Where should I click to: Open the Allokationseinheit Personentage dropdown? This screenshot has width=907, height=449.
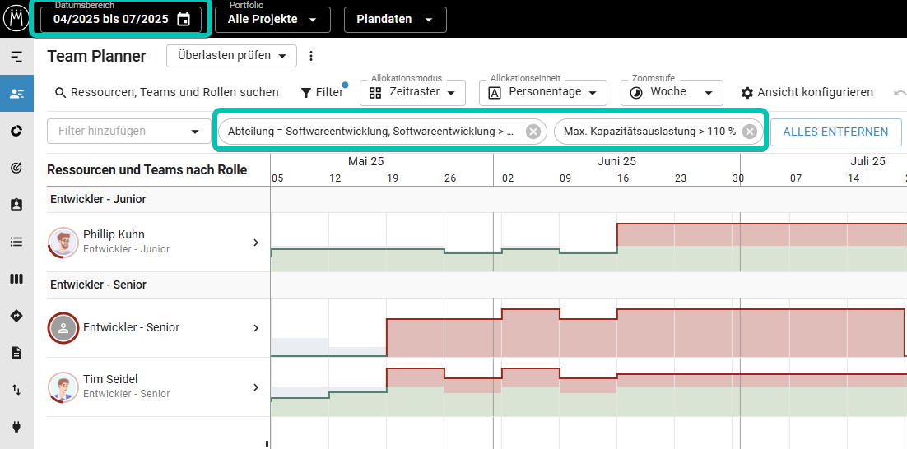(543, 92)
